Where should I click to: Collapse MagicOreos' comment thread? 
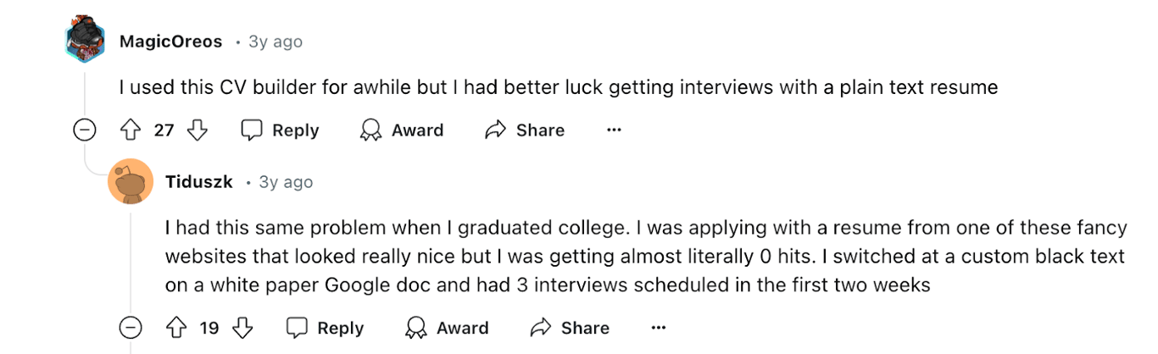[x=85, y=130]
